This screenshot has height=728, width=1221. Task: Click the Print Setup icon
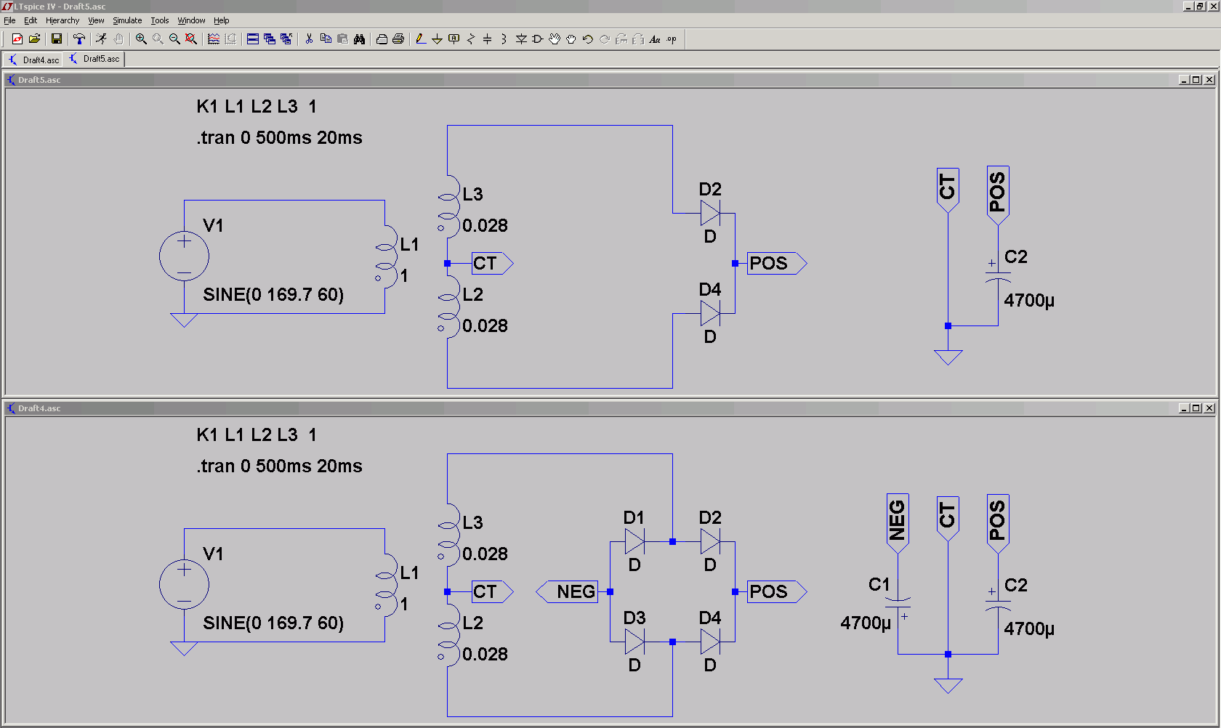(x=382, y=39)
